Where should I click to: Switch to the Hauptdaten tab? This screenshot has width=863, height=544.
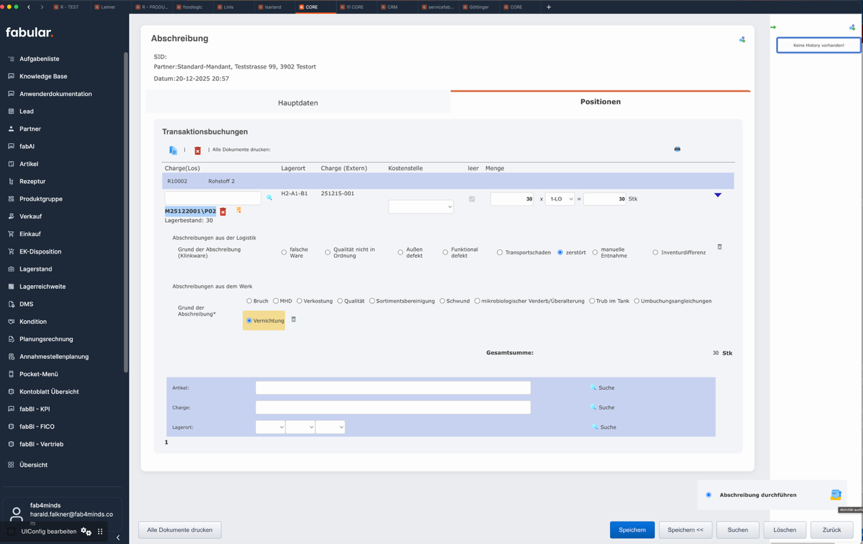tap(298, 103)
